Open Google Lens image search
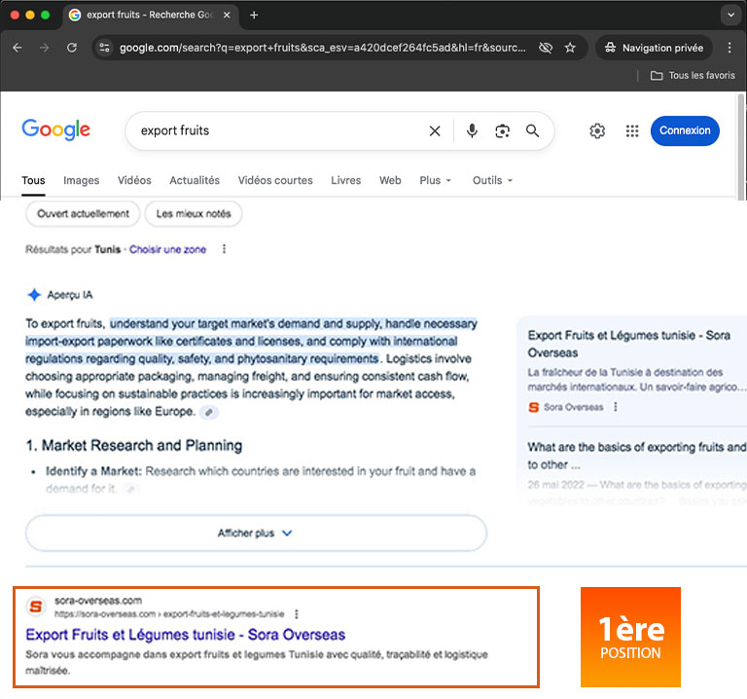 (502, 131)
